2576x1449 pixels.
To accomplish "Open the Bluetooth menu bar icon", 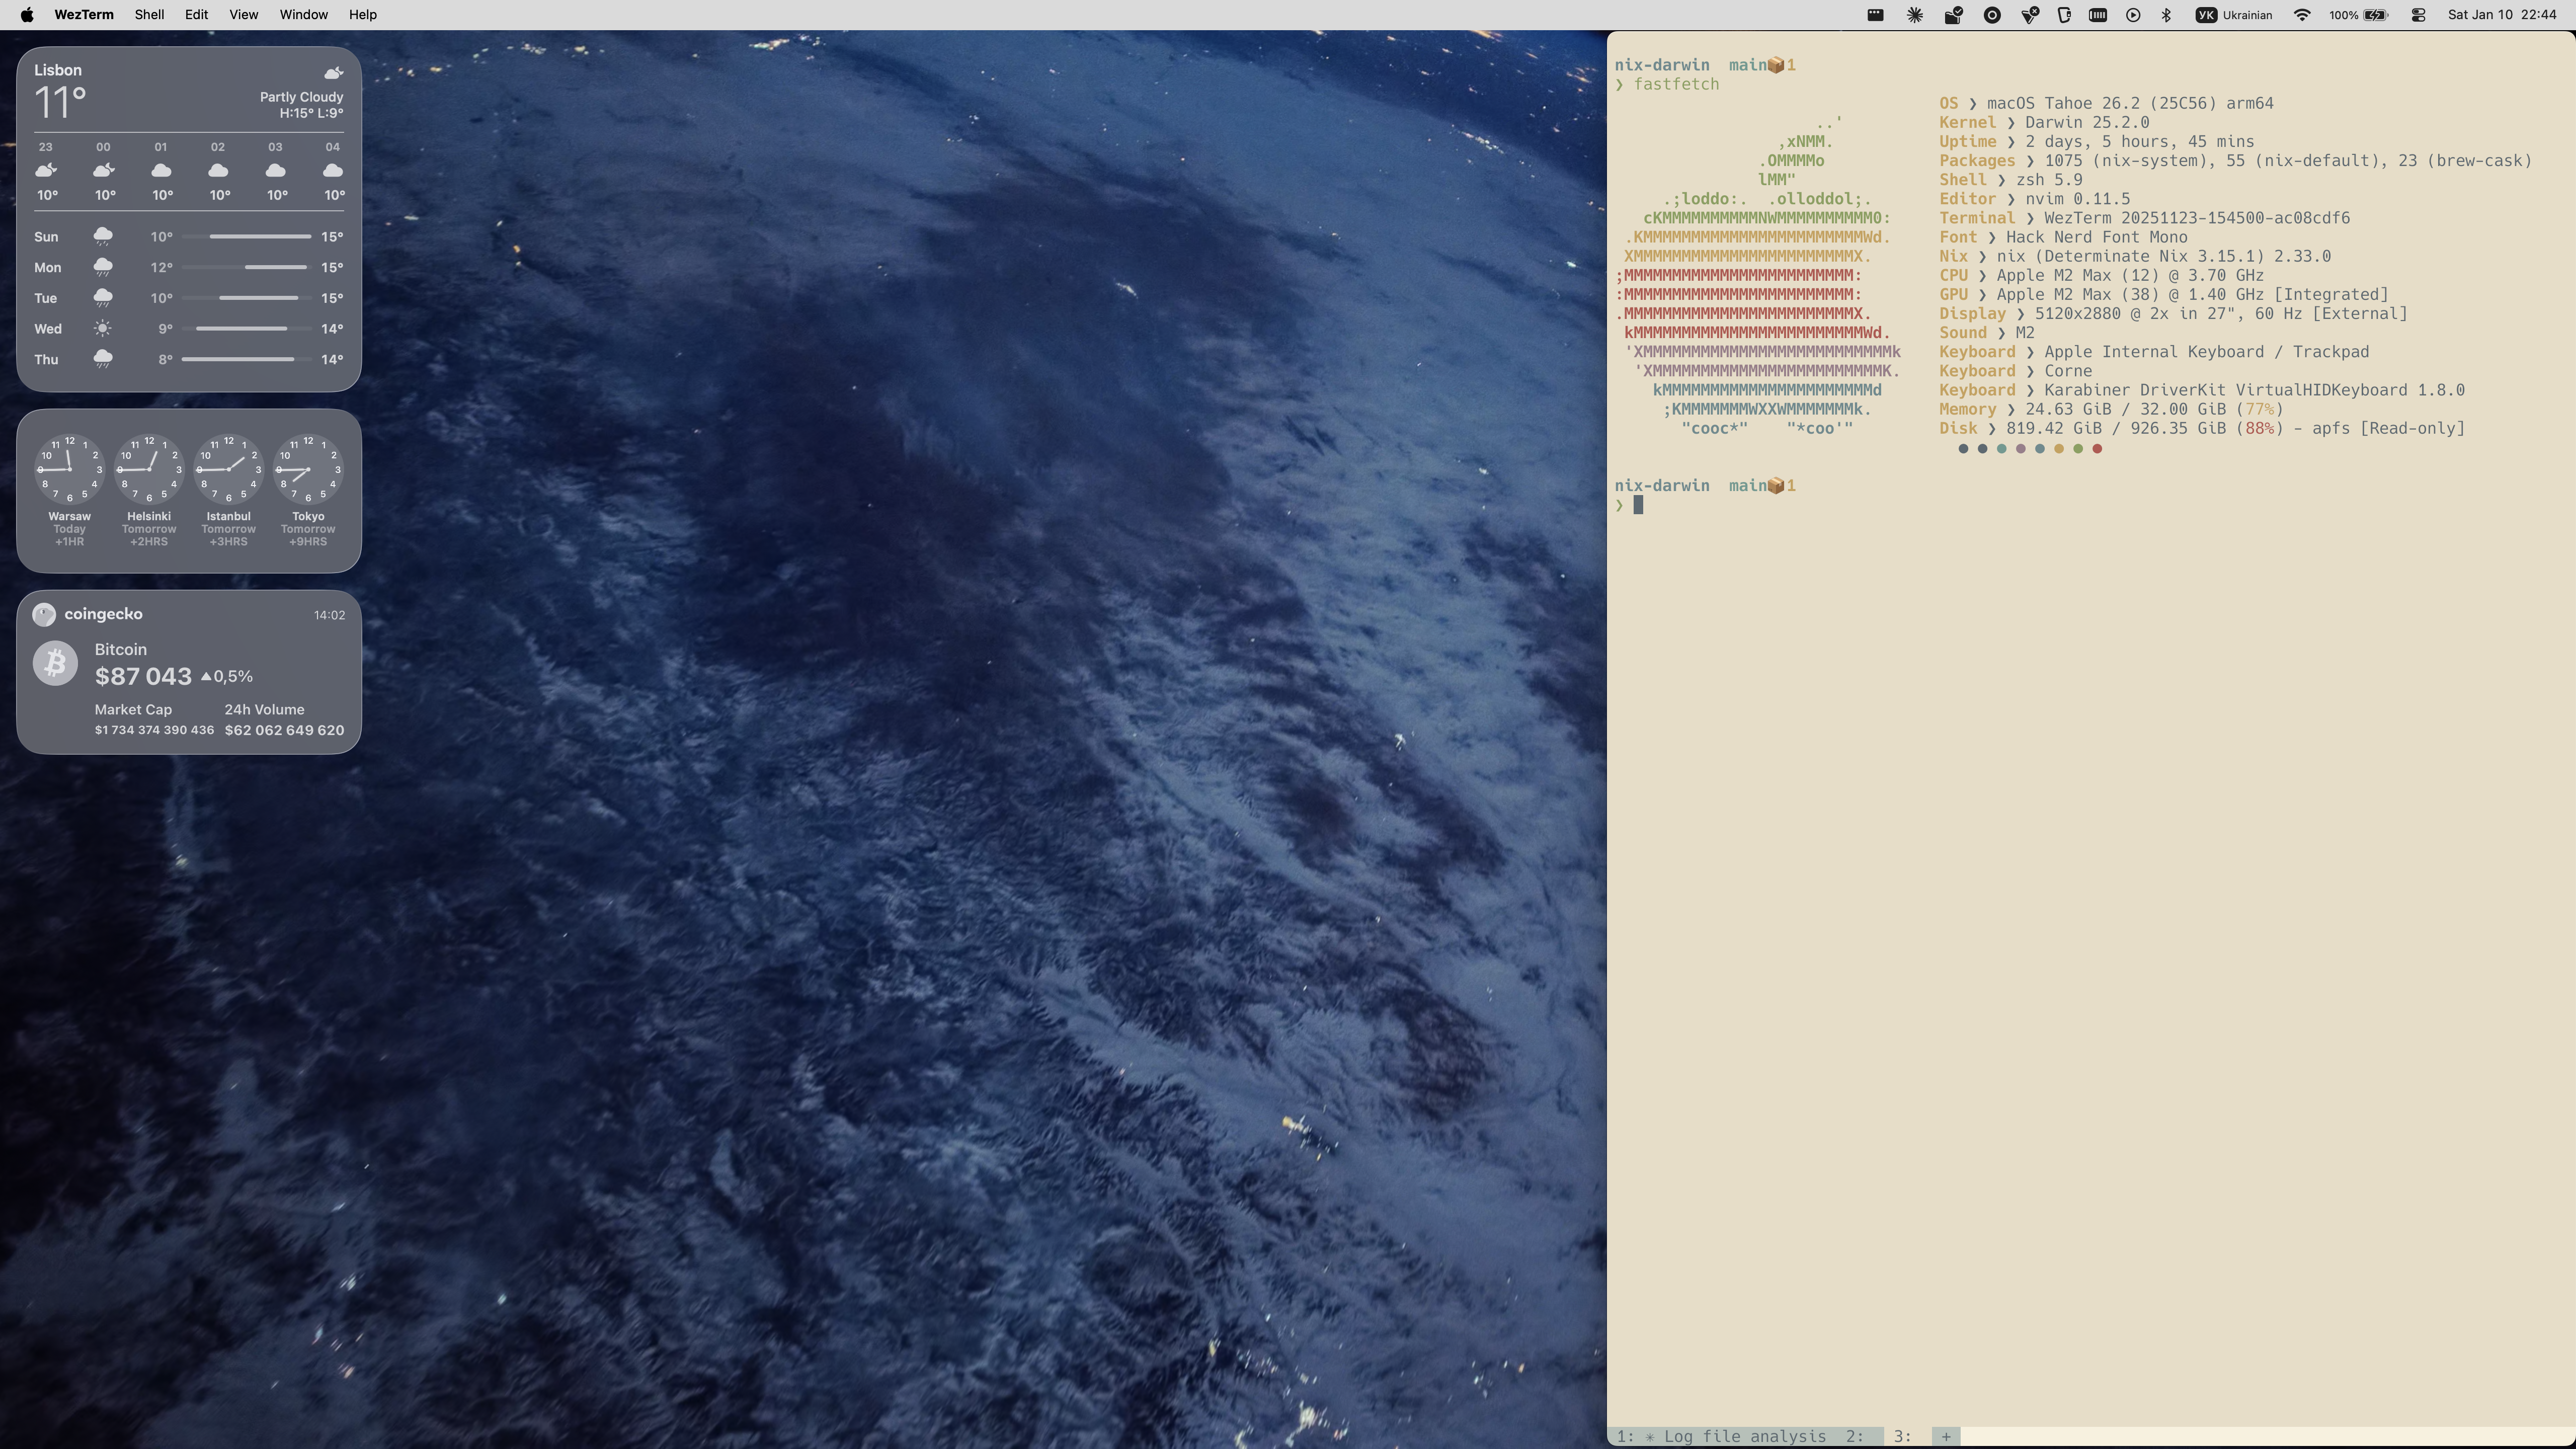I will (x=2166, y=15).
